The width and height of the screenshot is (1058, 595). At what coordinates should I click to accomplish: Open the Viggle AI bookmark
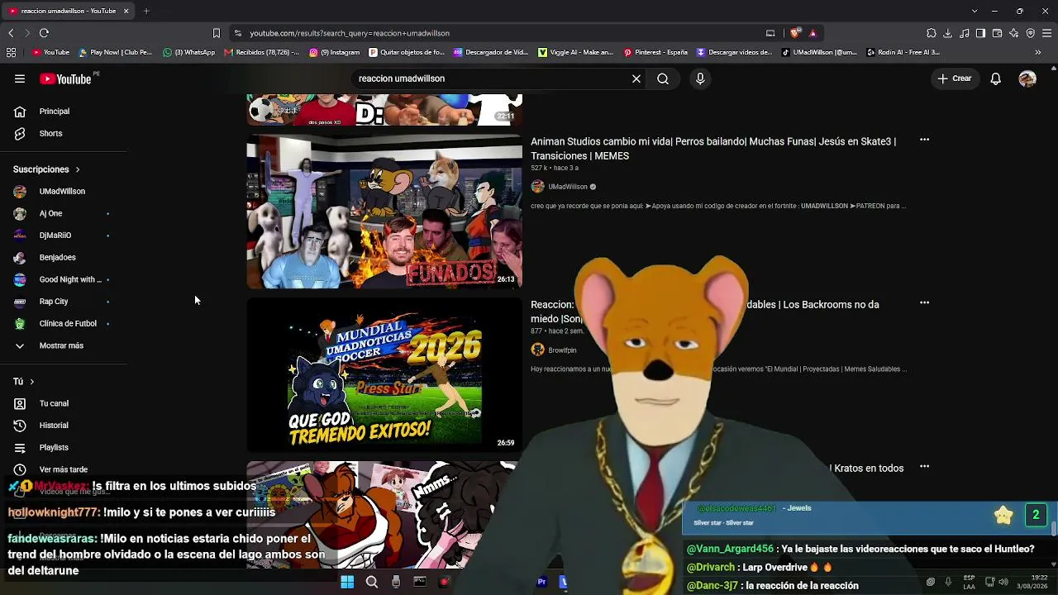pos(576,52)
